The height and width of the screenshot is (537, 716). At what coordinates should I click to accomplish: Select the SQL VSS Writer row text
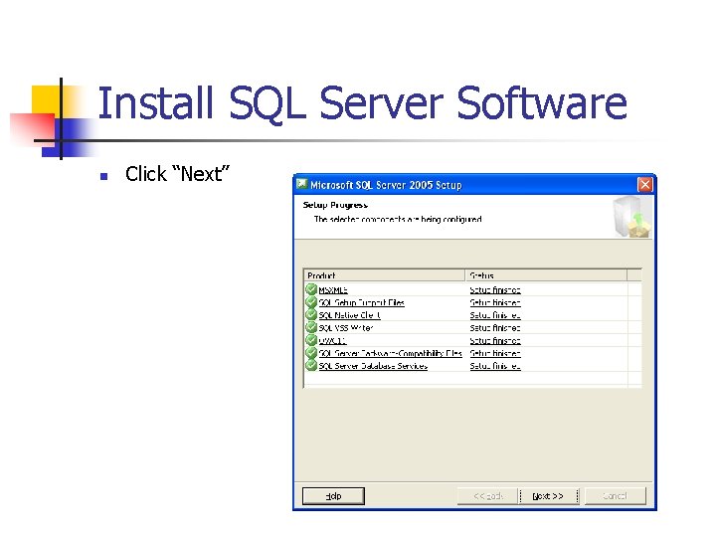coord(346,328)
